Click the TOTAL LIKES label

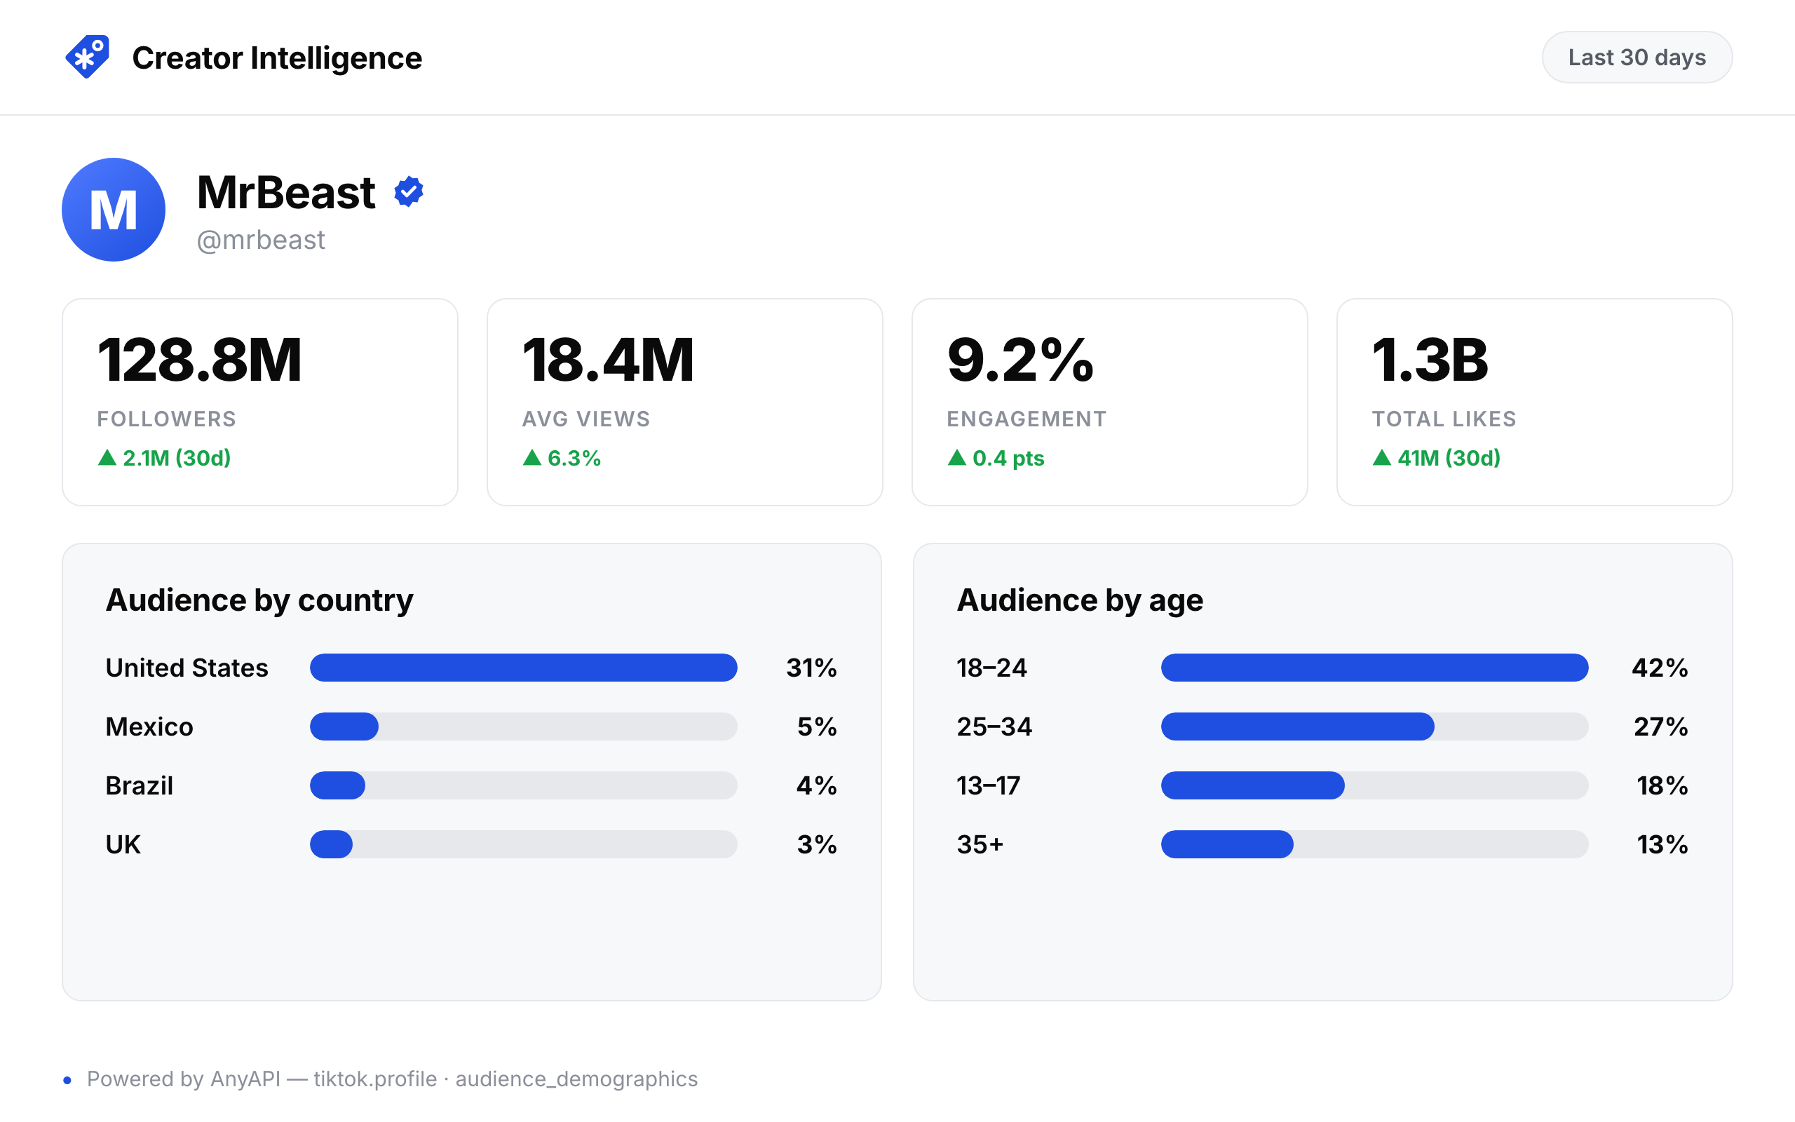click(1444, 419)
